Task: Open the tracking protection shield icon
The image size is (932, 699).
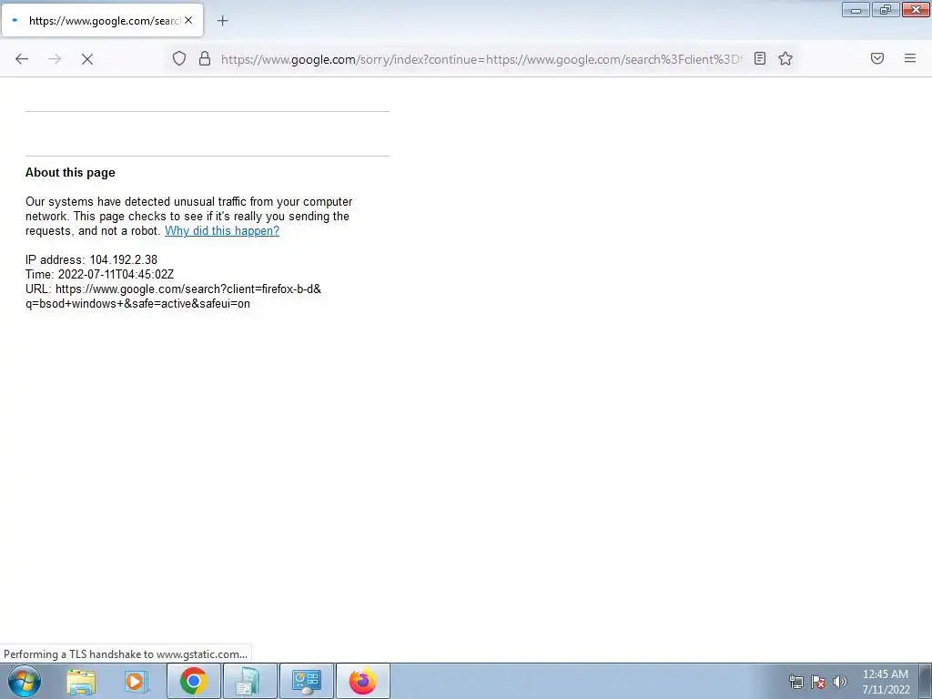Action: point(179,58)
